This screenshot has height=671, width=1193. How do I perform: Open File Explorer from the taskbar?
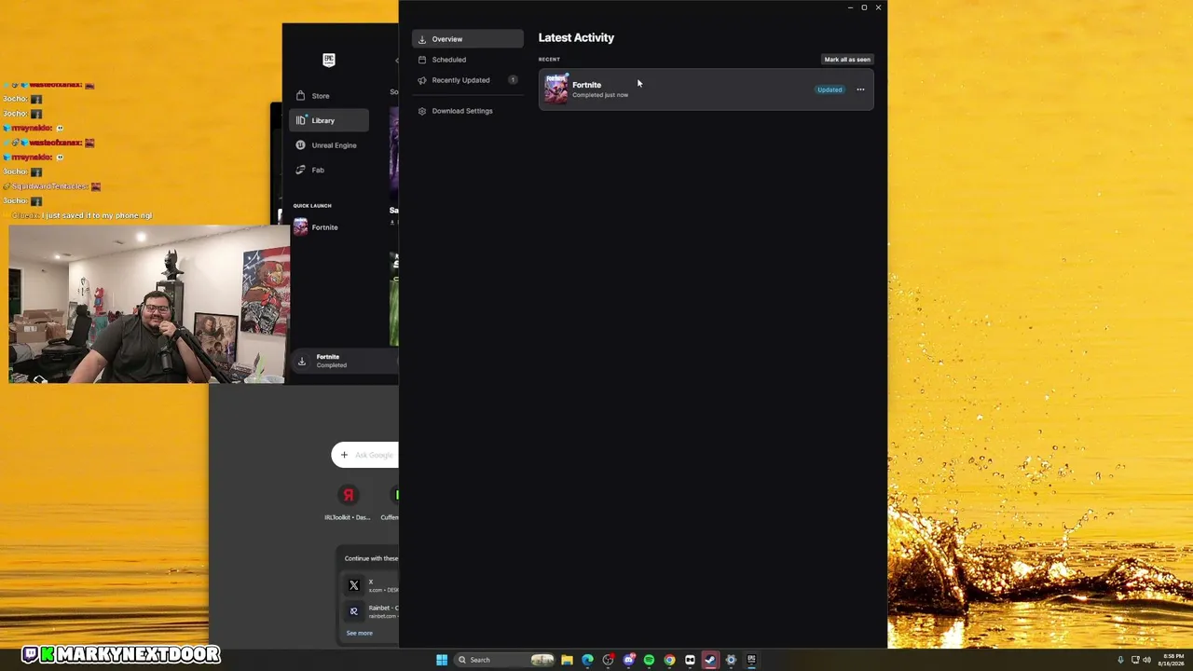tap(567, 660)
